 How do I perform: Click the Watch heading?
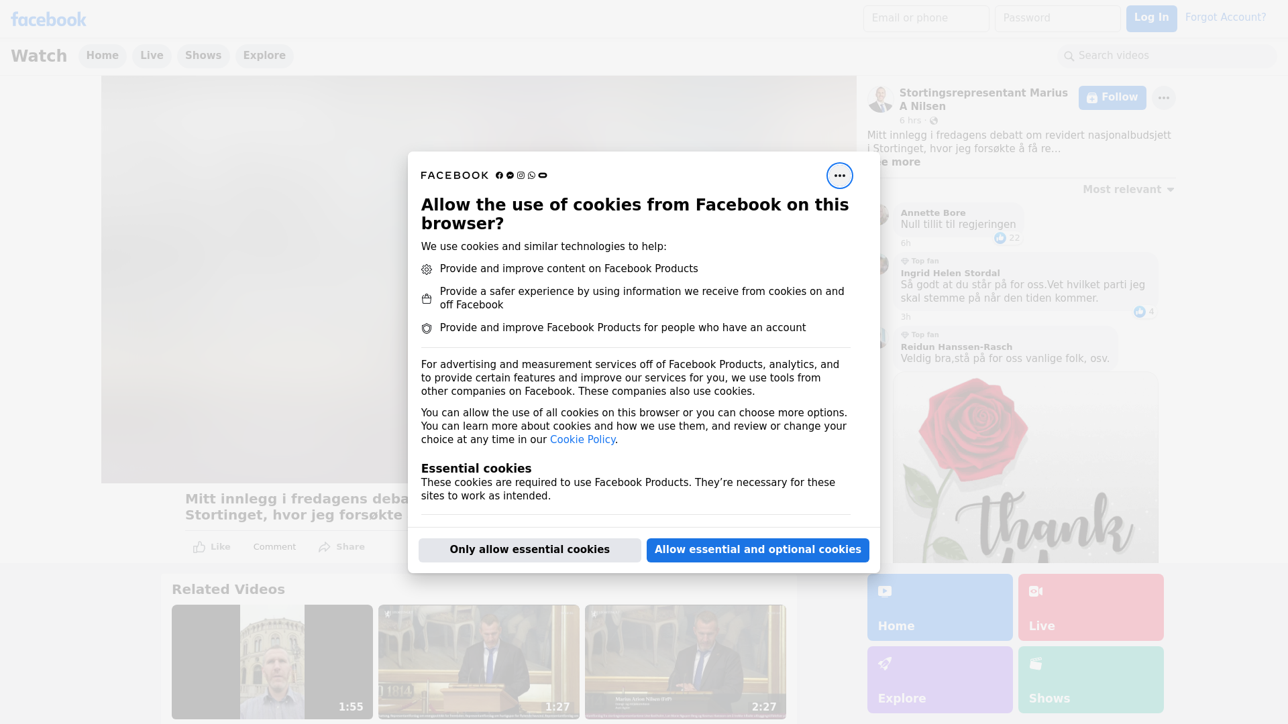[x=39, y=56]
